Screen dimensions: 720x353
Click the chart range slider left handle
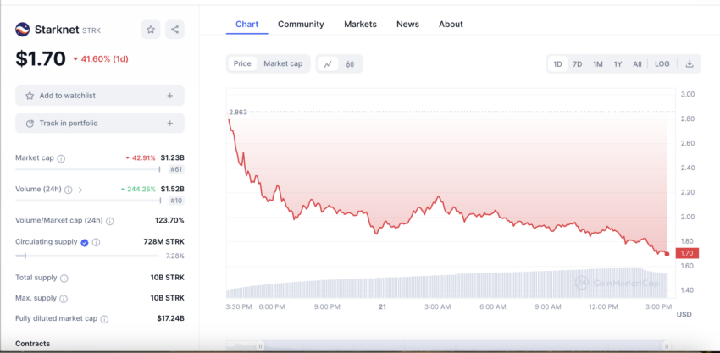261,346
